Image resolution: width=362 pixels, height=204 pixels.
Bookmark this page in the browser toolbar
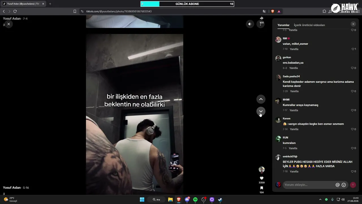point(75,11)
